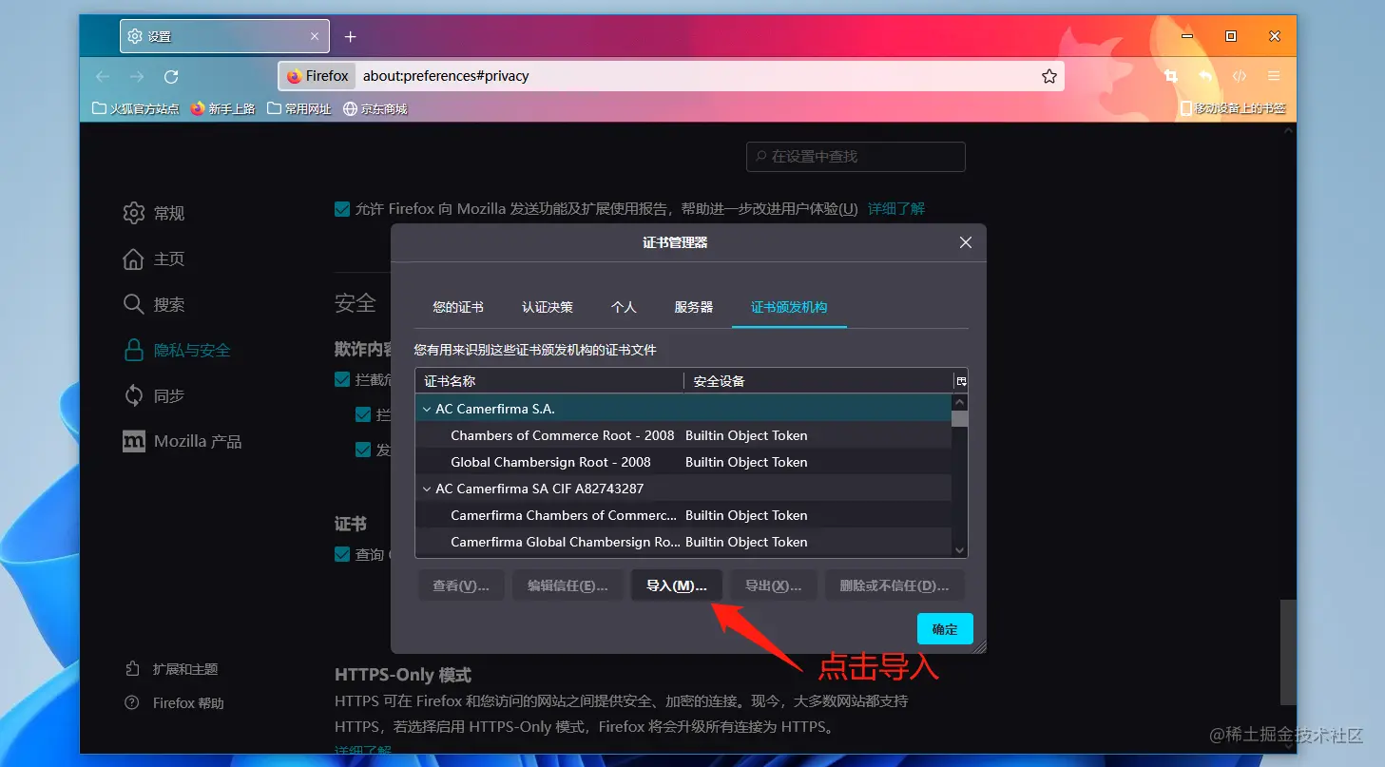1385x767 pixels.
Task: Switch to 个人 tab
Action: tap(624, 307)
